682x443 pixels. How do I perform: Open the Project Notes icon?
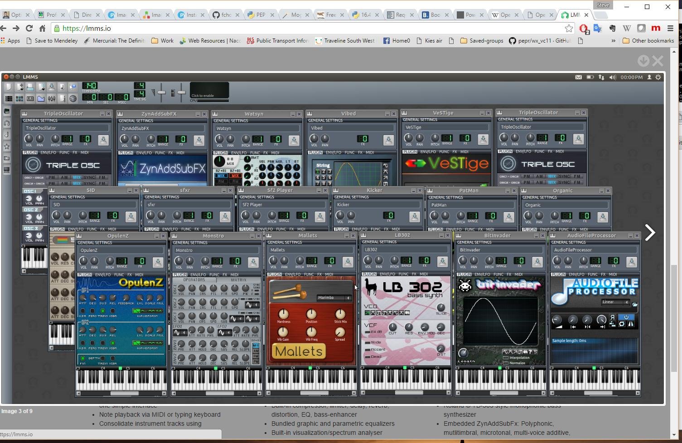tap(62, 98)
